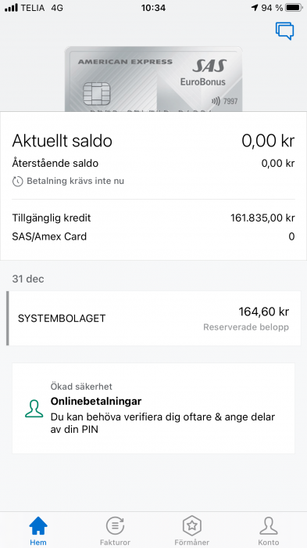Tap the green person security icon
This screenshot has width=307, height=548.
(x=34, y=409)
